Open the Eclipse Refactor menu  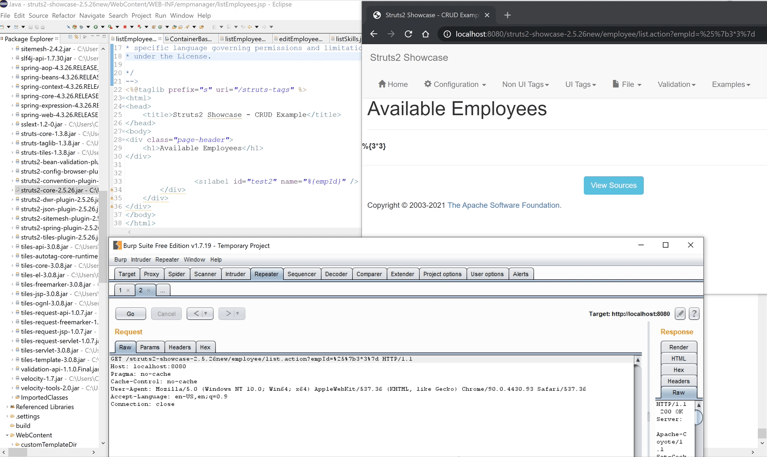point(64,16)
